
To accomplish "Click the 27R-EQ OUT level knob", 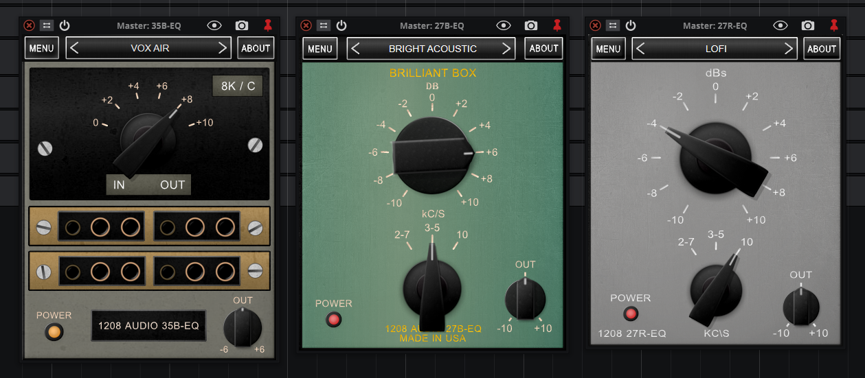I will coord(801,307).
